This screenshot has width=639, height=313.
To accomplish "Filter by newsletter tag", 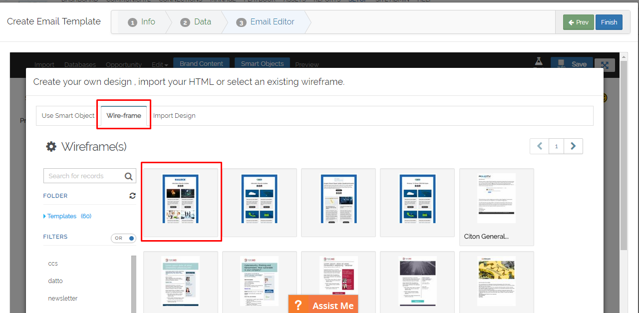I will click(x=63, y=298).
